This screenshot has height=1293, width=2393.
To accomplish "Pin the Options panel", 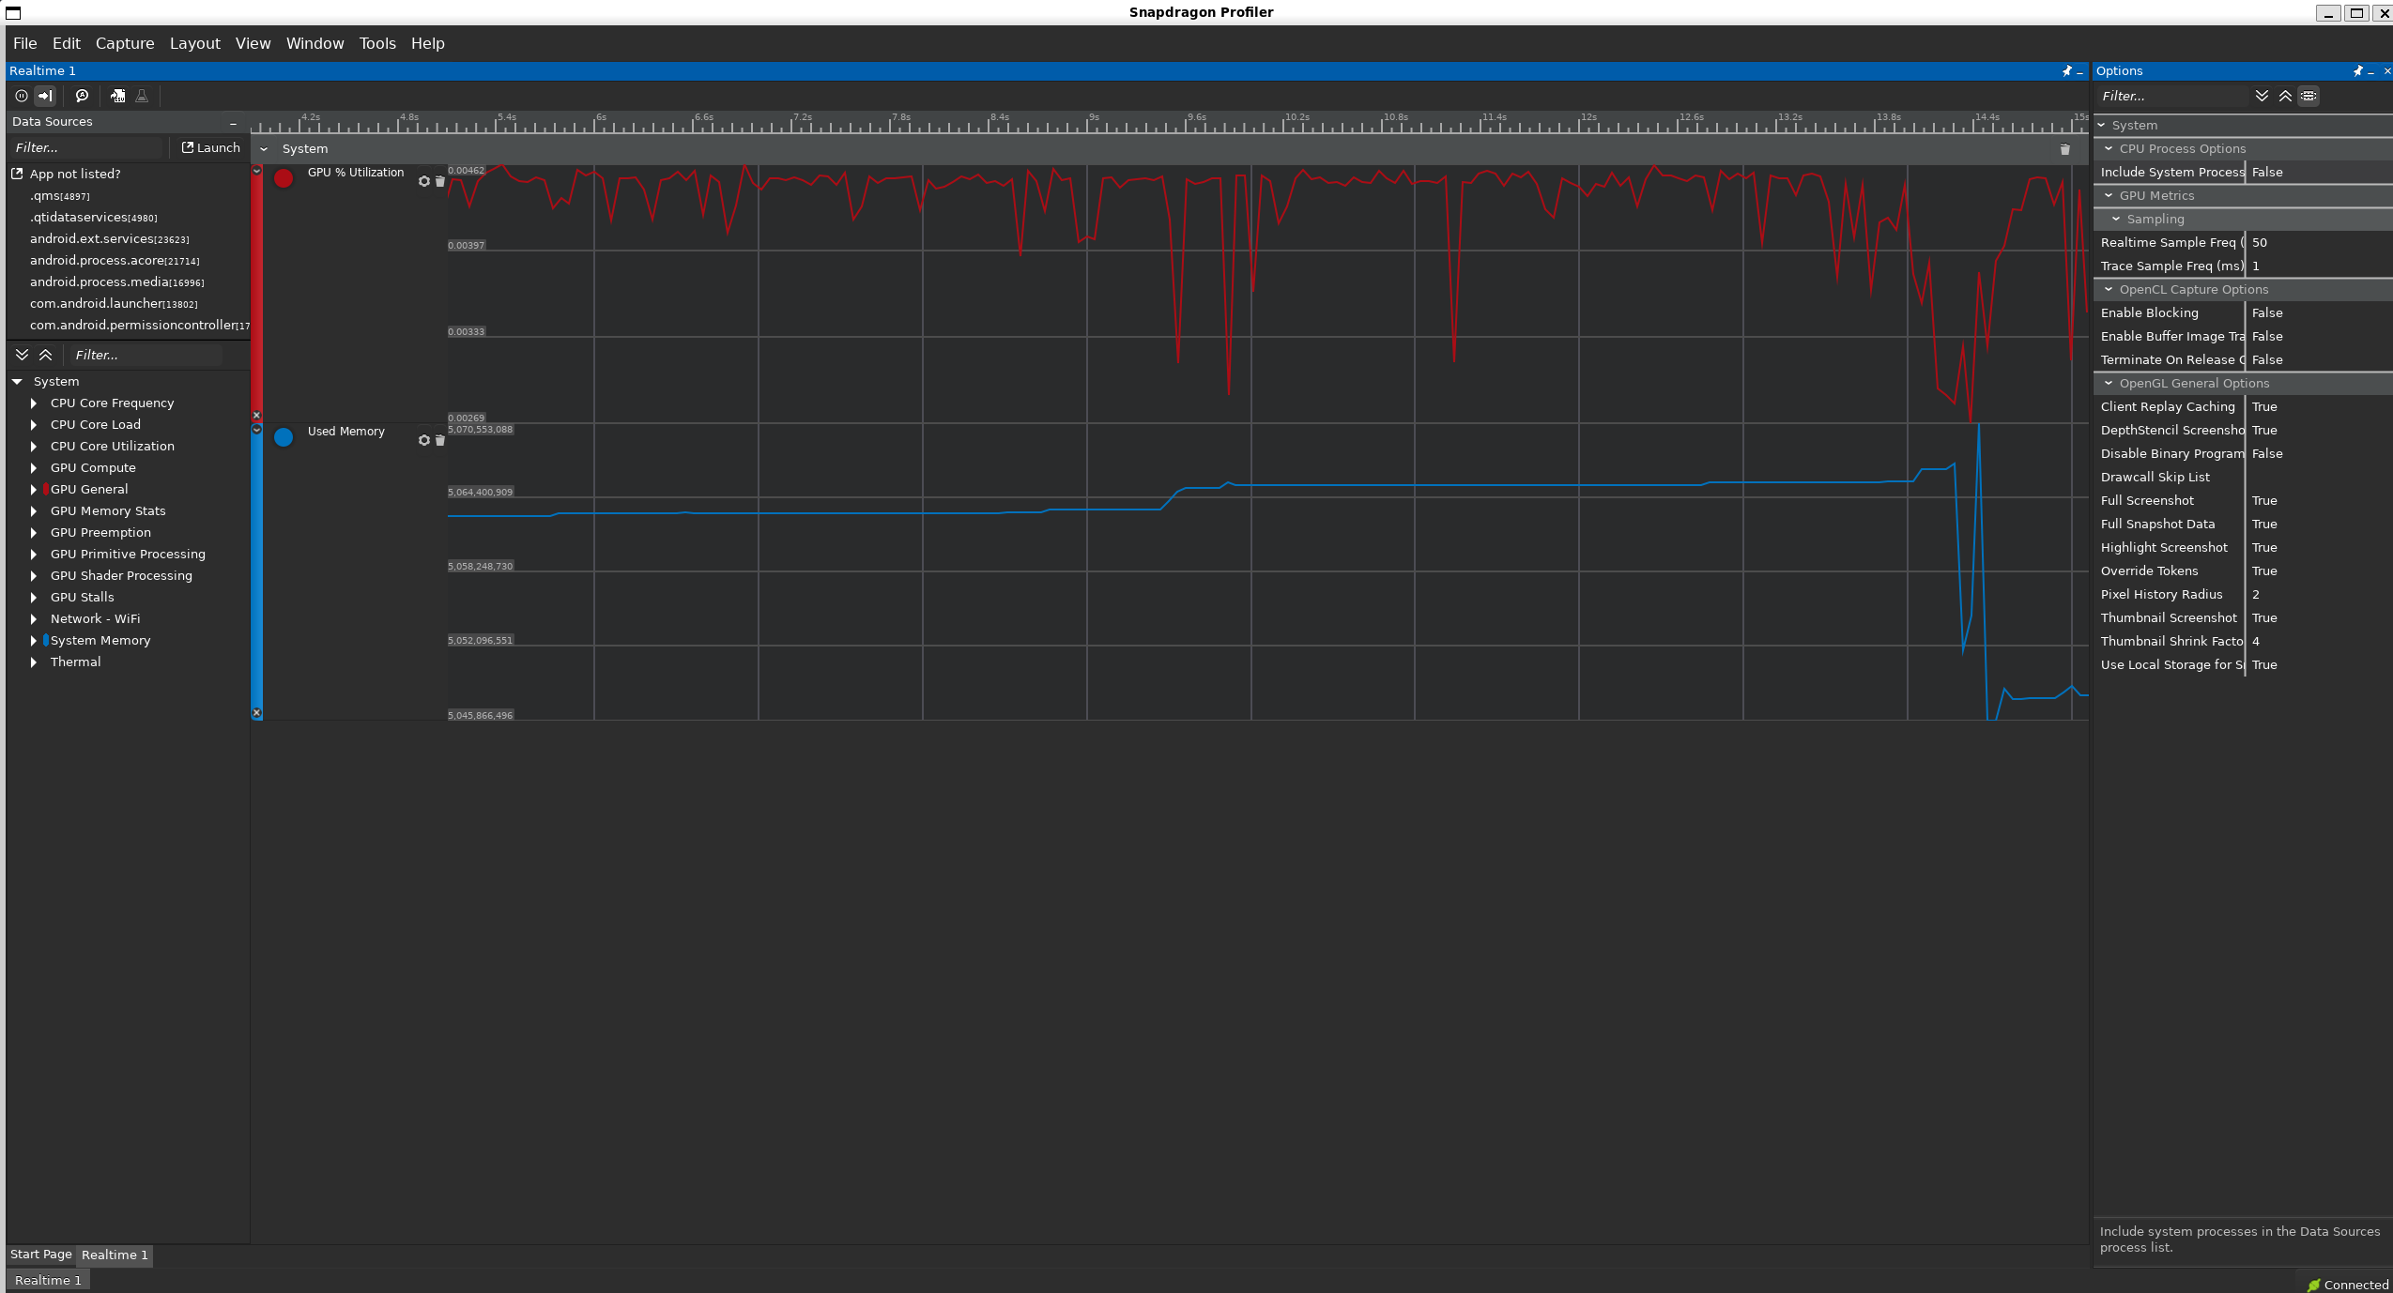I will click(2356, 71).
